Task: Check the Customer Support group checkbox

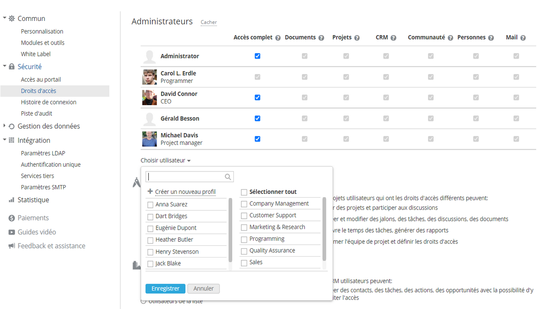Action: coord(244,216)
